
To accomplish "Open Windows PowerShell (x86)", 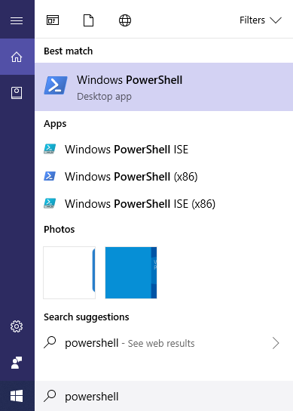I will coord(164,177).
